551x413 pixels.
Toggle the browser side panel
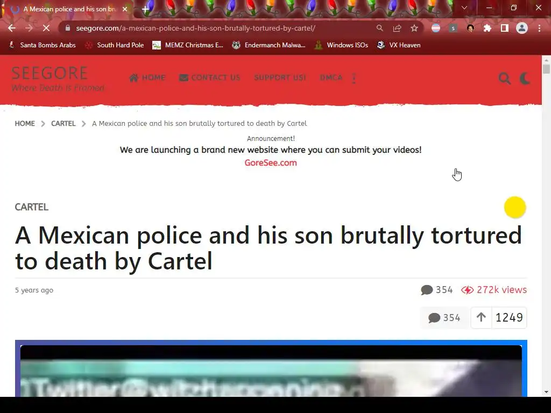(x=505, y=28)
